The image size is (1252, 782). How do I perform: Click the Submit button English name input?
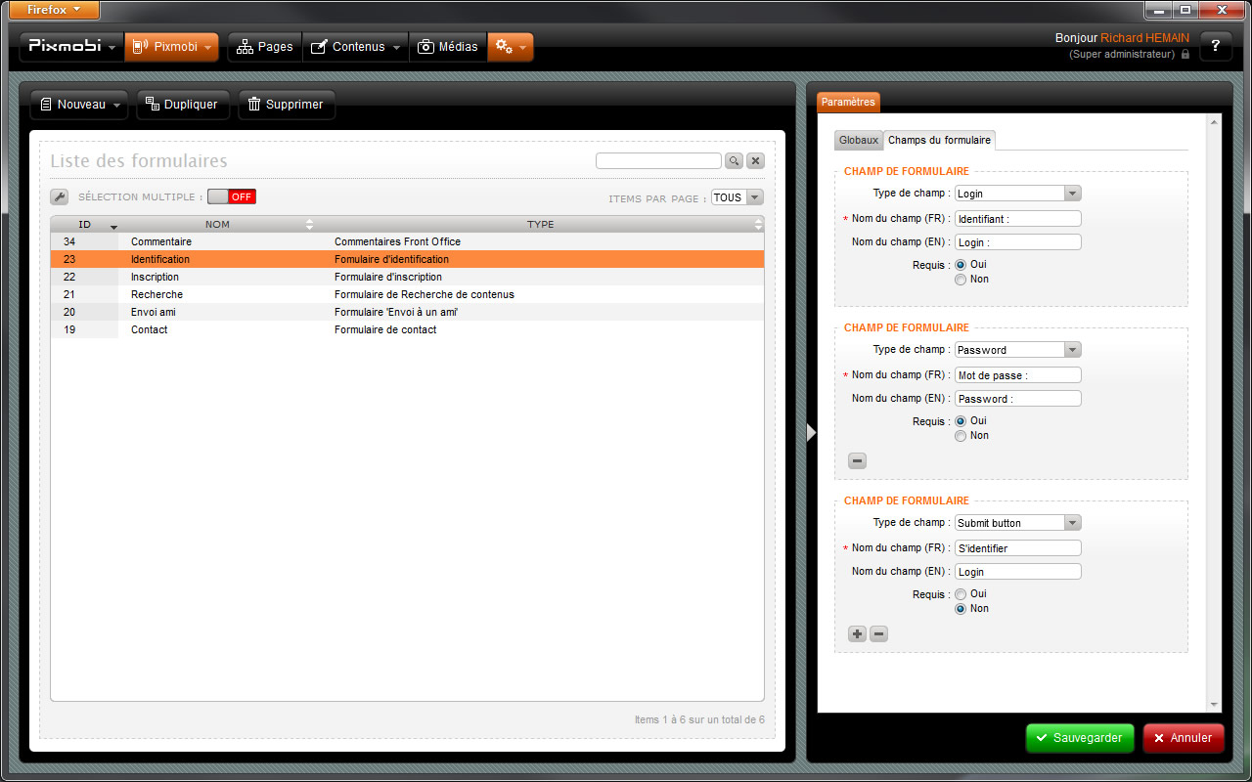pyautogui.click(x=1017, y=572)
